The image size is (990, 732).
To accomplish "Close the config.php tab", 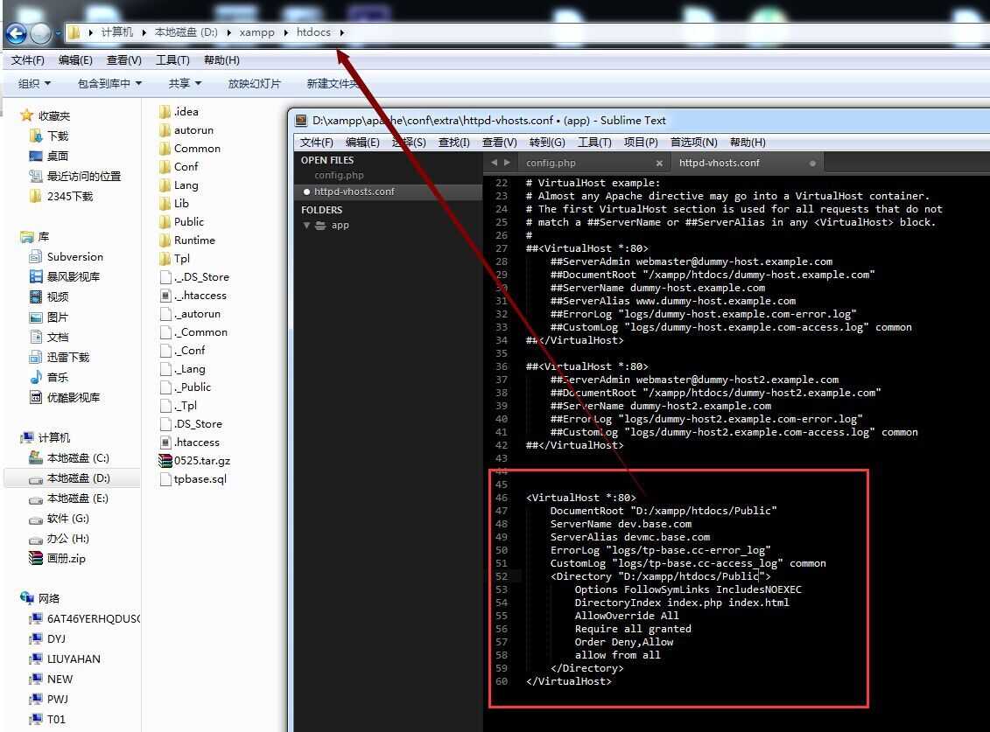I will [x=659, y=164].
